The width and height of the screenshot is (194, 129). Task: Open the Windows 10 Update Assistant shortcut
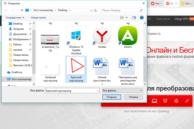[x=76, y=41]
